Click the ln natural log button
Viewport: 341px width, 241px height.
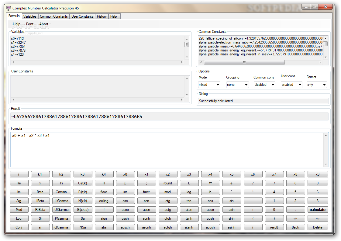coord(210,192)
